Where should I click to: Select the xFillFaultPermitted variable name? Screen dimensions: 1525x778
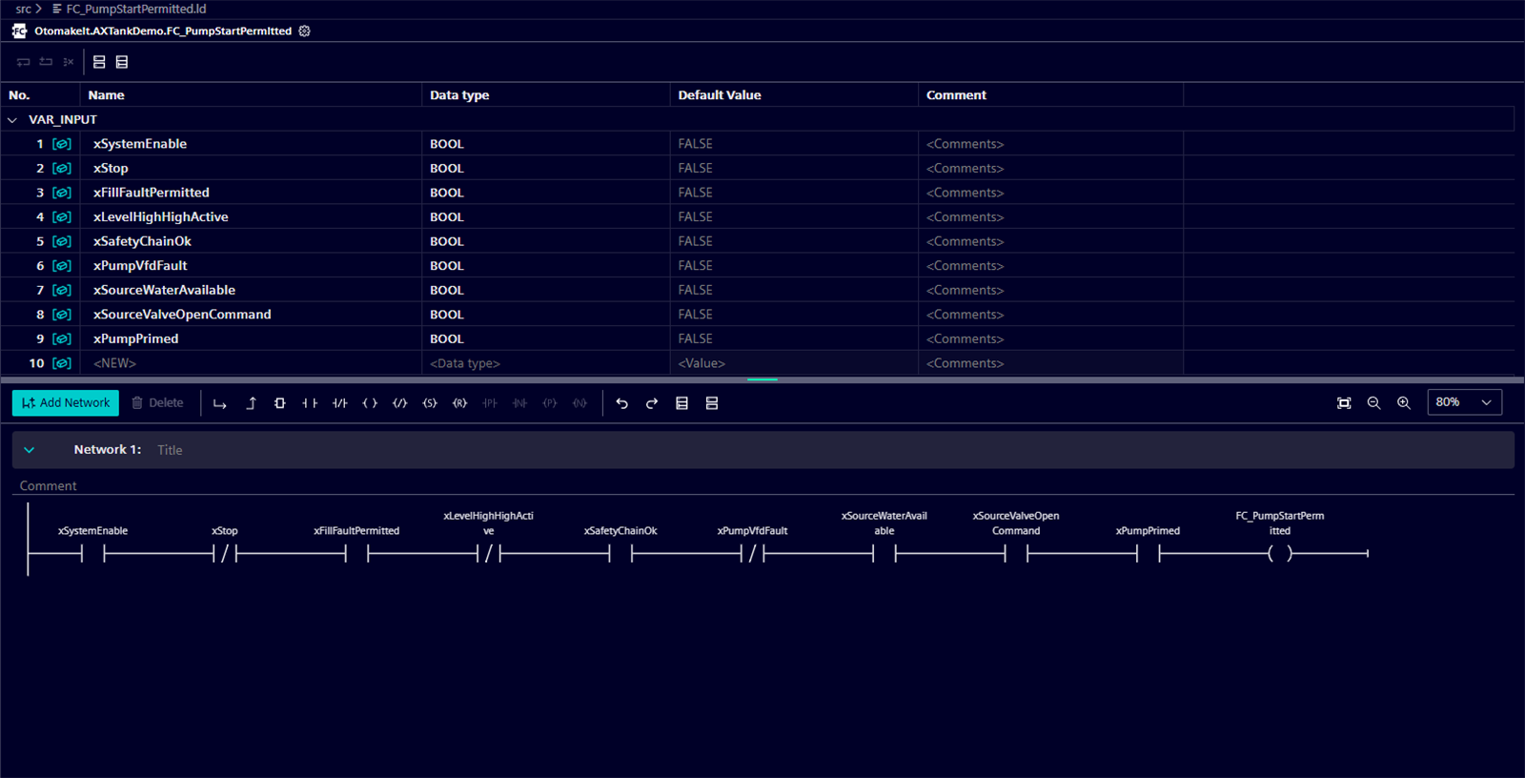tap(152, 193)
